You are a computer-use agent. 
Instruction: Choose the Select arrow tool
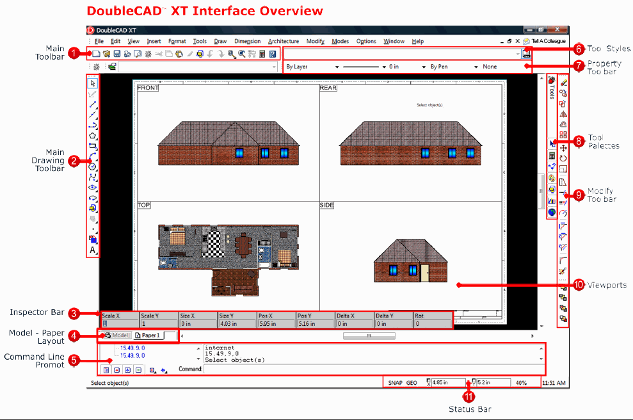93,83
